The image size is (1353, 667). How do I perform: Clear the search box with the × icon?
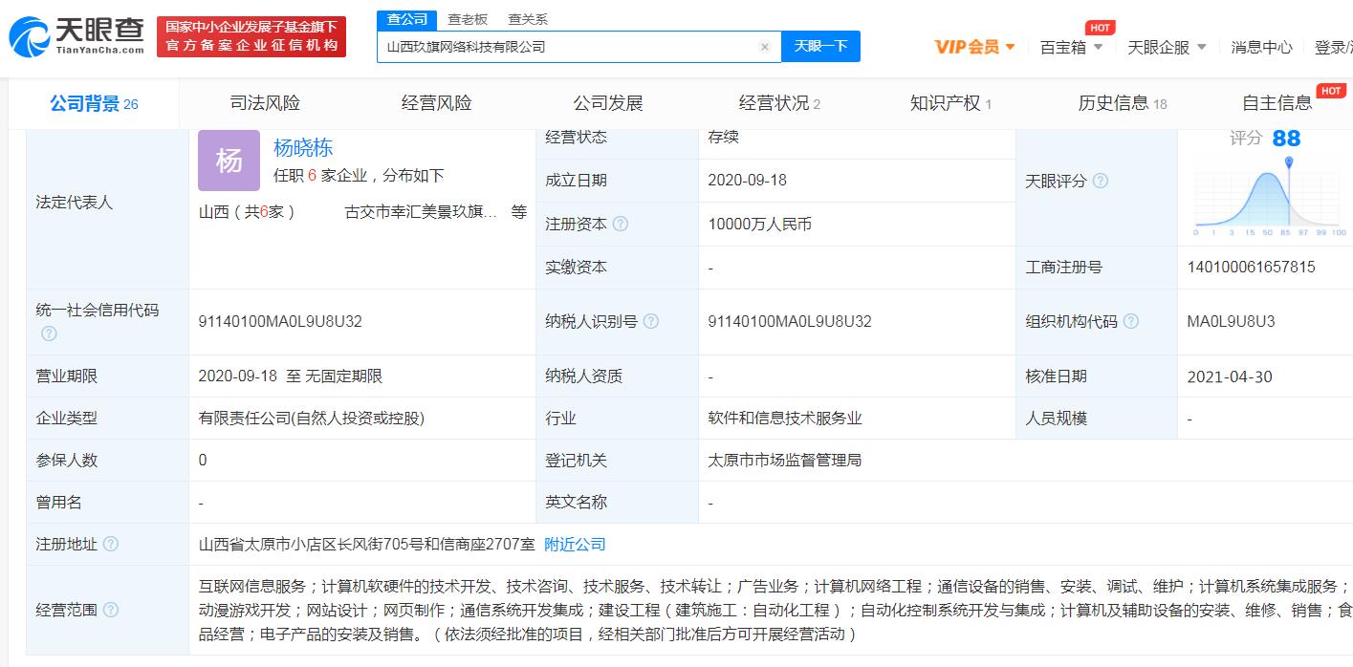(x=764, y=46)
